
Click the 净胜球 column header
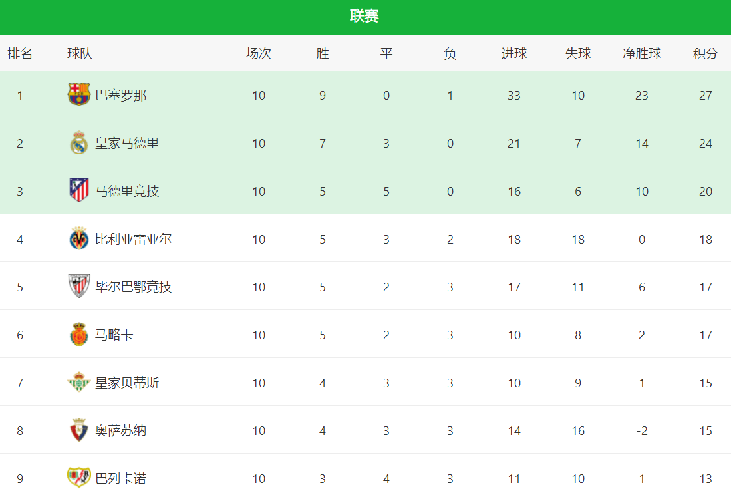tap(642, 53)
